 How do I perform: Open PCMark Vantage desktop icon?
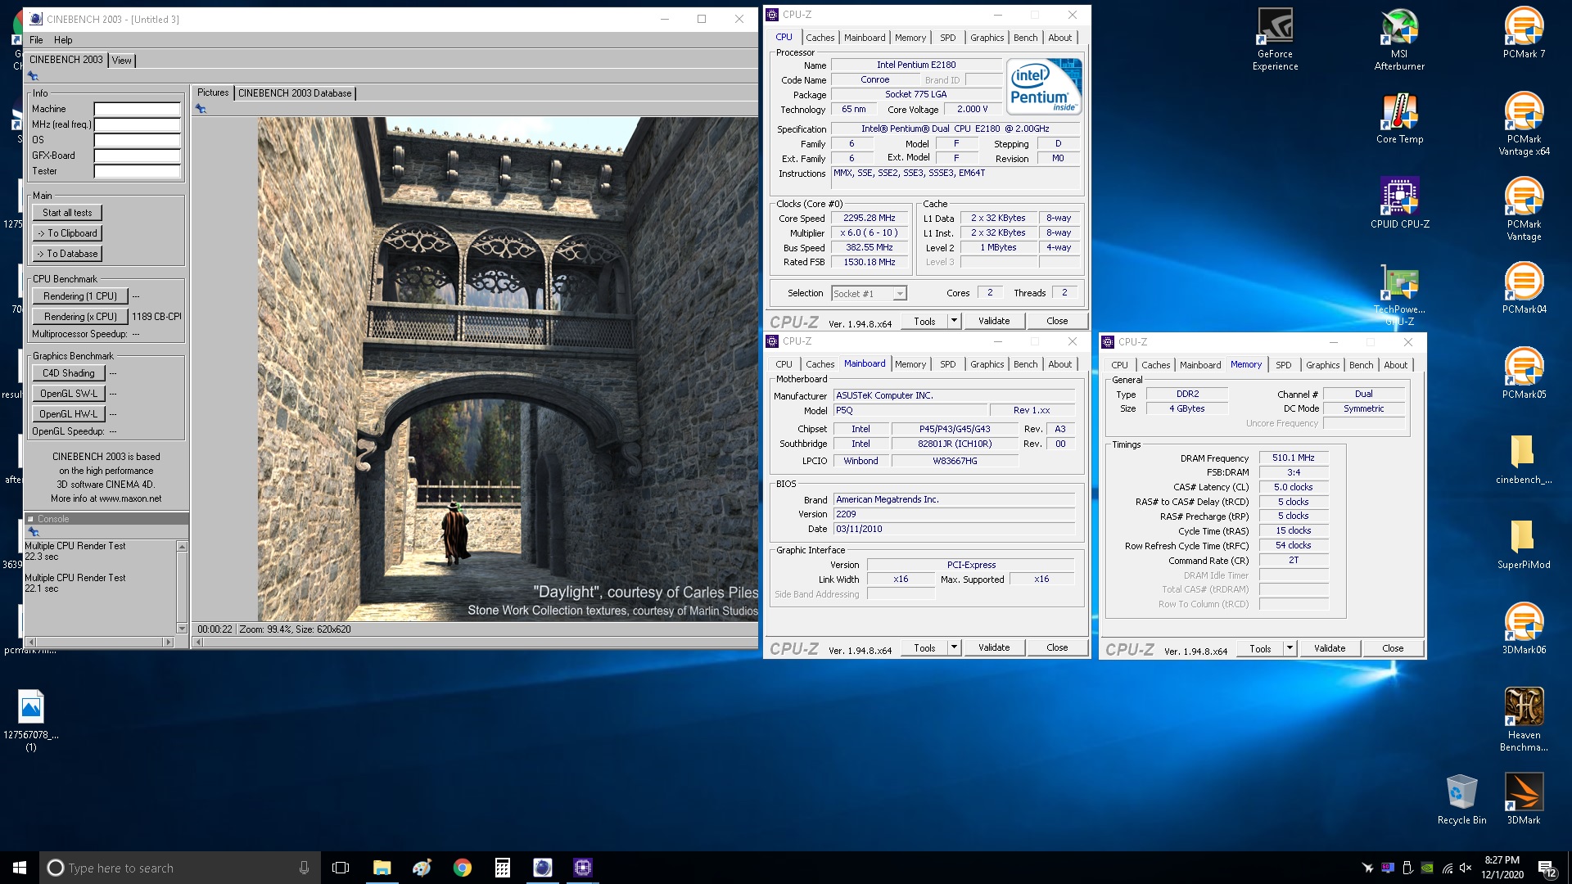[x=1524, y=210]
